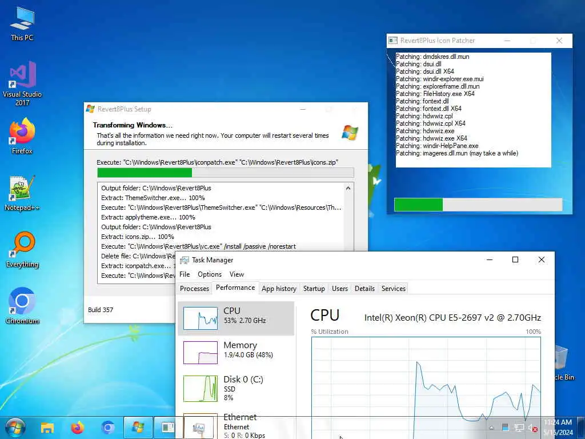Switch to Revert8Plus Setup taskbar button
The height and width of the screenshot is (439, 585).
coord(138,428)
